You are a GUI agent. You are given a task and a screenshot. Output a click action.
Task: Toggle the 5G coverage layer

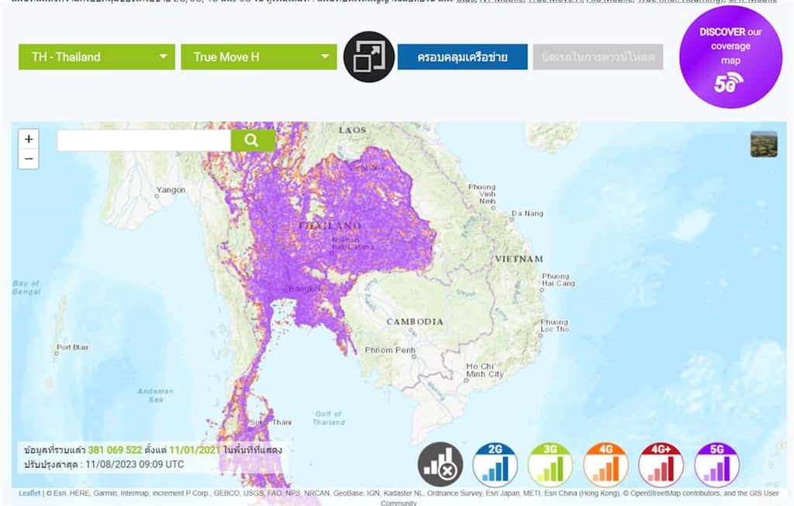716,464
